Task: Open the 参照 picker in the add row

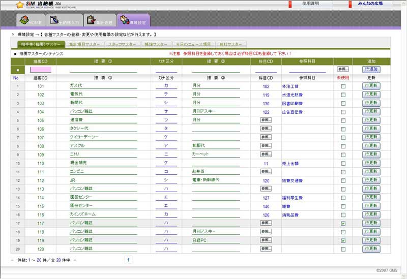Action: (x=342, y=69)
